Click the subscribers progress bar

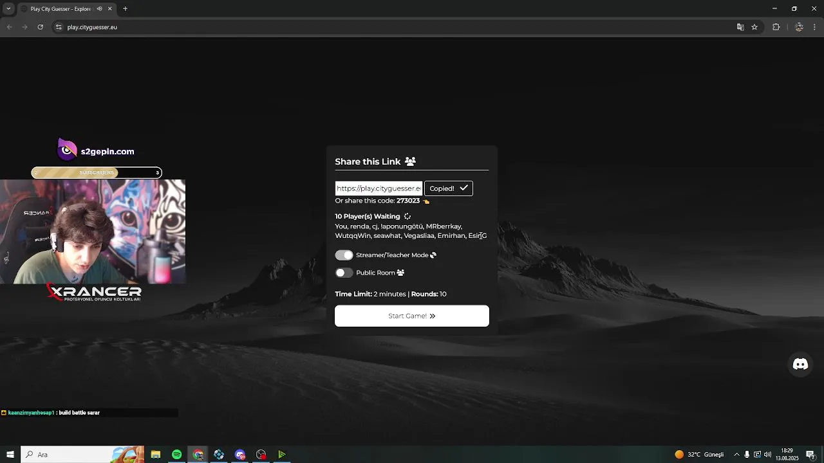pyautogui.click(x=97, y=172)
